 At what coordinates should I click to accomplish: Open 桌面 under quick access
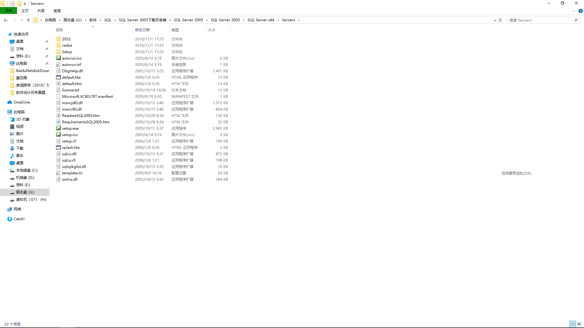click(x=20, y=42)
